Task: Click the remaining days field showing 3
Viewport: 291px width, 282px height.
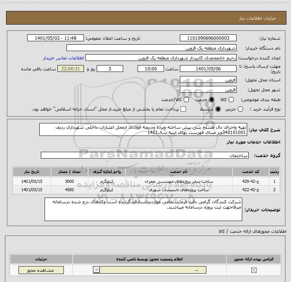Action: 110,69
